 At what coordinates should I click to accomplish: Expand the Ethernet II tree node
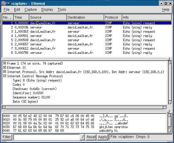tap(5, 67)
